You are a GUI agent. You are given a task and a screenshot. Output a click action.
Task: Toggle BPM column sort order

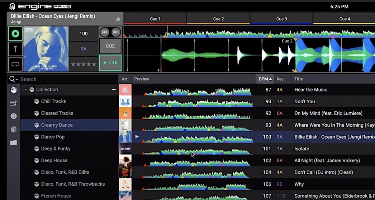tap(265, 79)
